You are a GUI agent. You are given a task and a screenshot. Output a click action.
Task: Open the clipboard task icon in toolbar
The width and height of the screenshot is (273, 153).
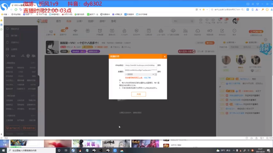[x=149, y=31]
